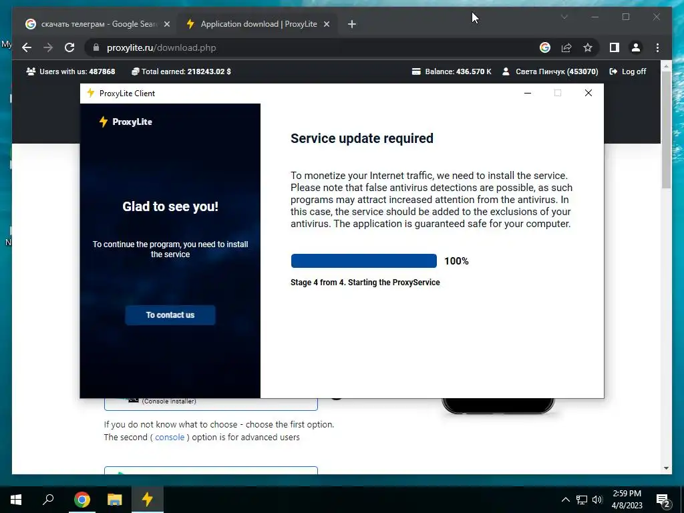The height and width of the screenshot is (513, 684).
Task: Click the page vertical scrollbar thumb
Action: click(x=666, y=130)
